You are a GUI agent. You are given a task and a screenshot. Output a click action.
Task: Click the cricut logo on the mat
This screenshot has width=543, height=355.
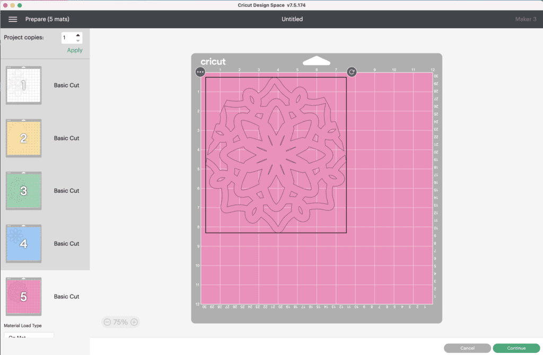pos(213,61)
